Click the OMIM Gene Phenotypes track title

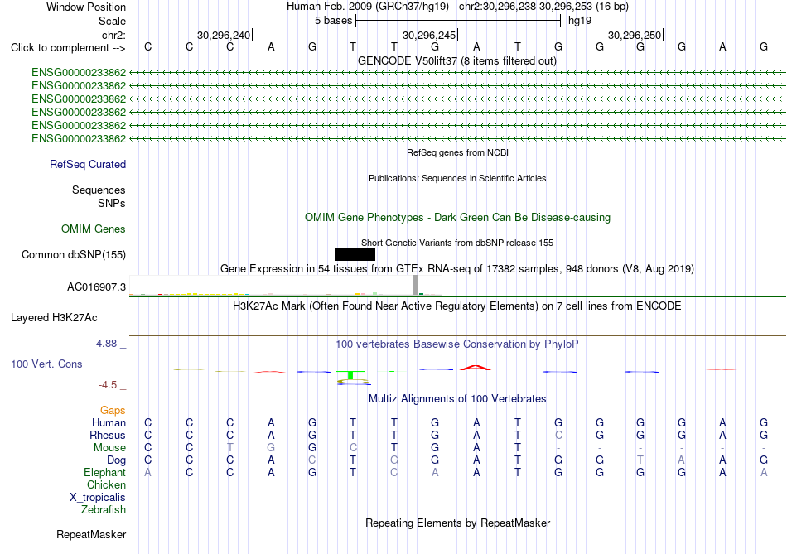click(458, 217)
